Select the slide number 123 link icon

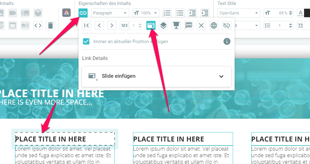125,25
